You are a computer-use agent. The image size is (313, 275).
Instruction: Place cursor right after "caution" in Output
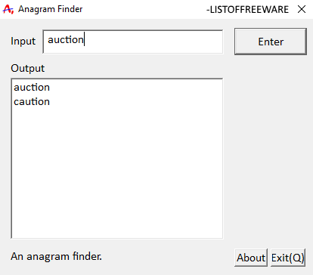coord(51,102)
